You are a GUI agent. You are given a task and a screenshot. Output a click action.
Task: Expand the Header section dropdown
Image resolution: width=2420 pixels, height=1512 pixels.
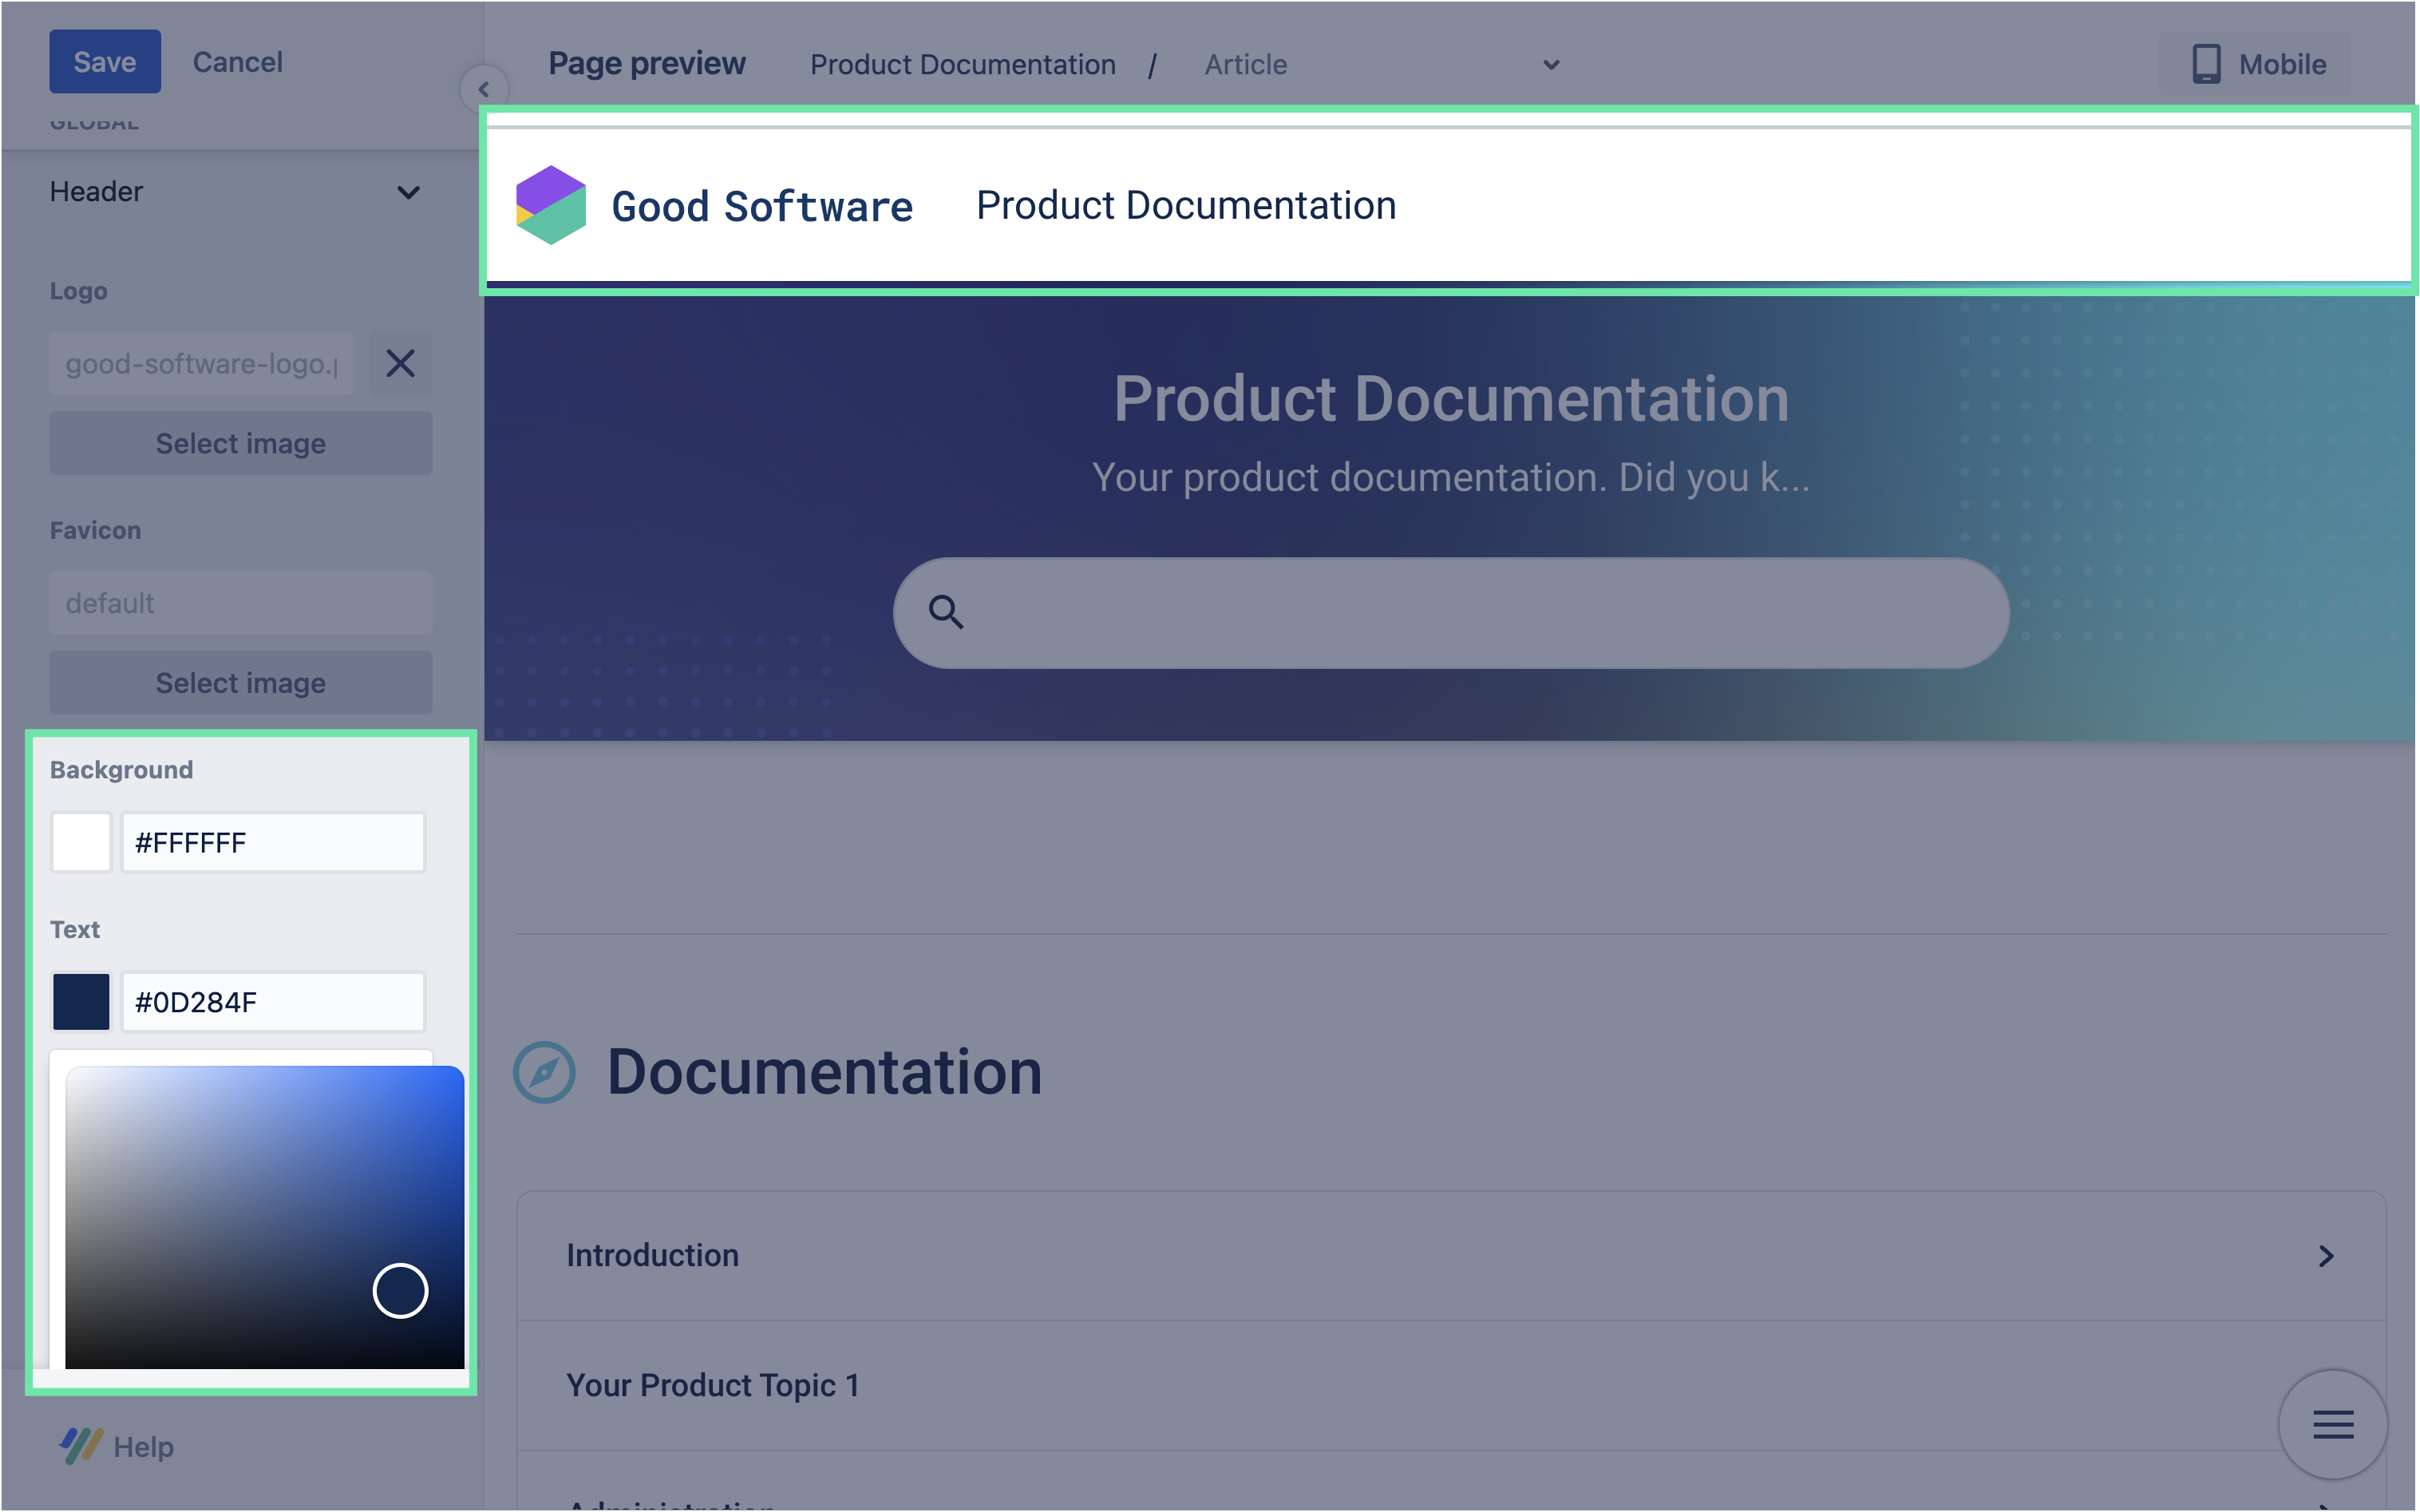[x=408, y=192]
